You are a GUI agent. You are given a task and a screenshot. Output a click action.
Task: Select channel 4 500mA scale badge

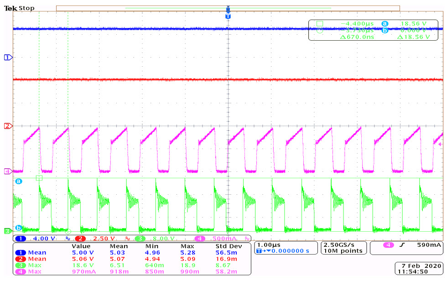[x=212, y=239]
